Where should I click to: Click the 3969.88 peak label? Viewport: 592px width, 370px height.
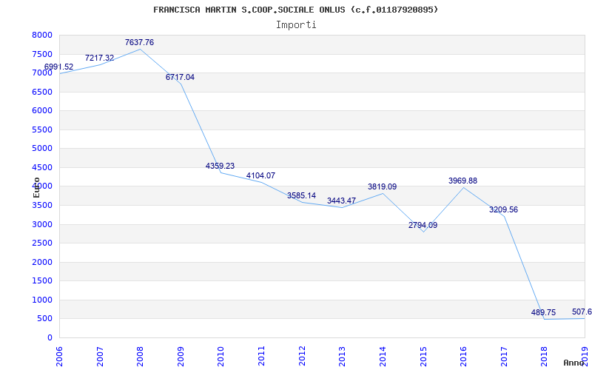click(463, 181)
